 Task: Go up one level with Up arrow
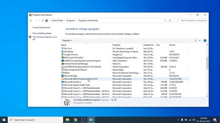(x=43, y=20)
